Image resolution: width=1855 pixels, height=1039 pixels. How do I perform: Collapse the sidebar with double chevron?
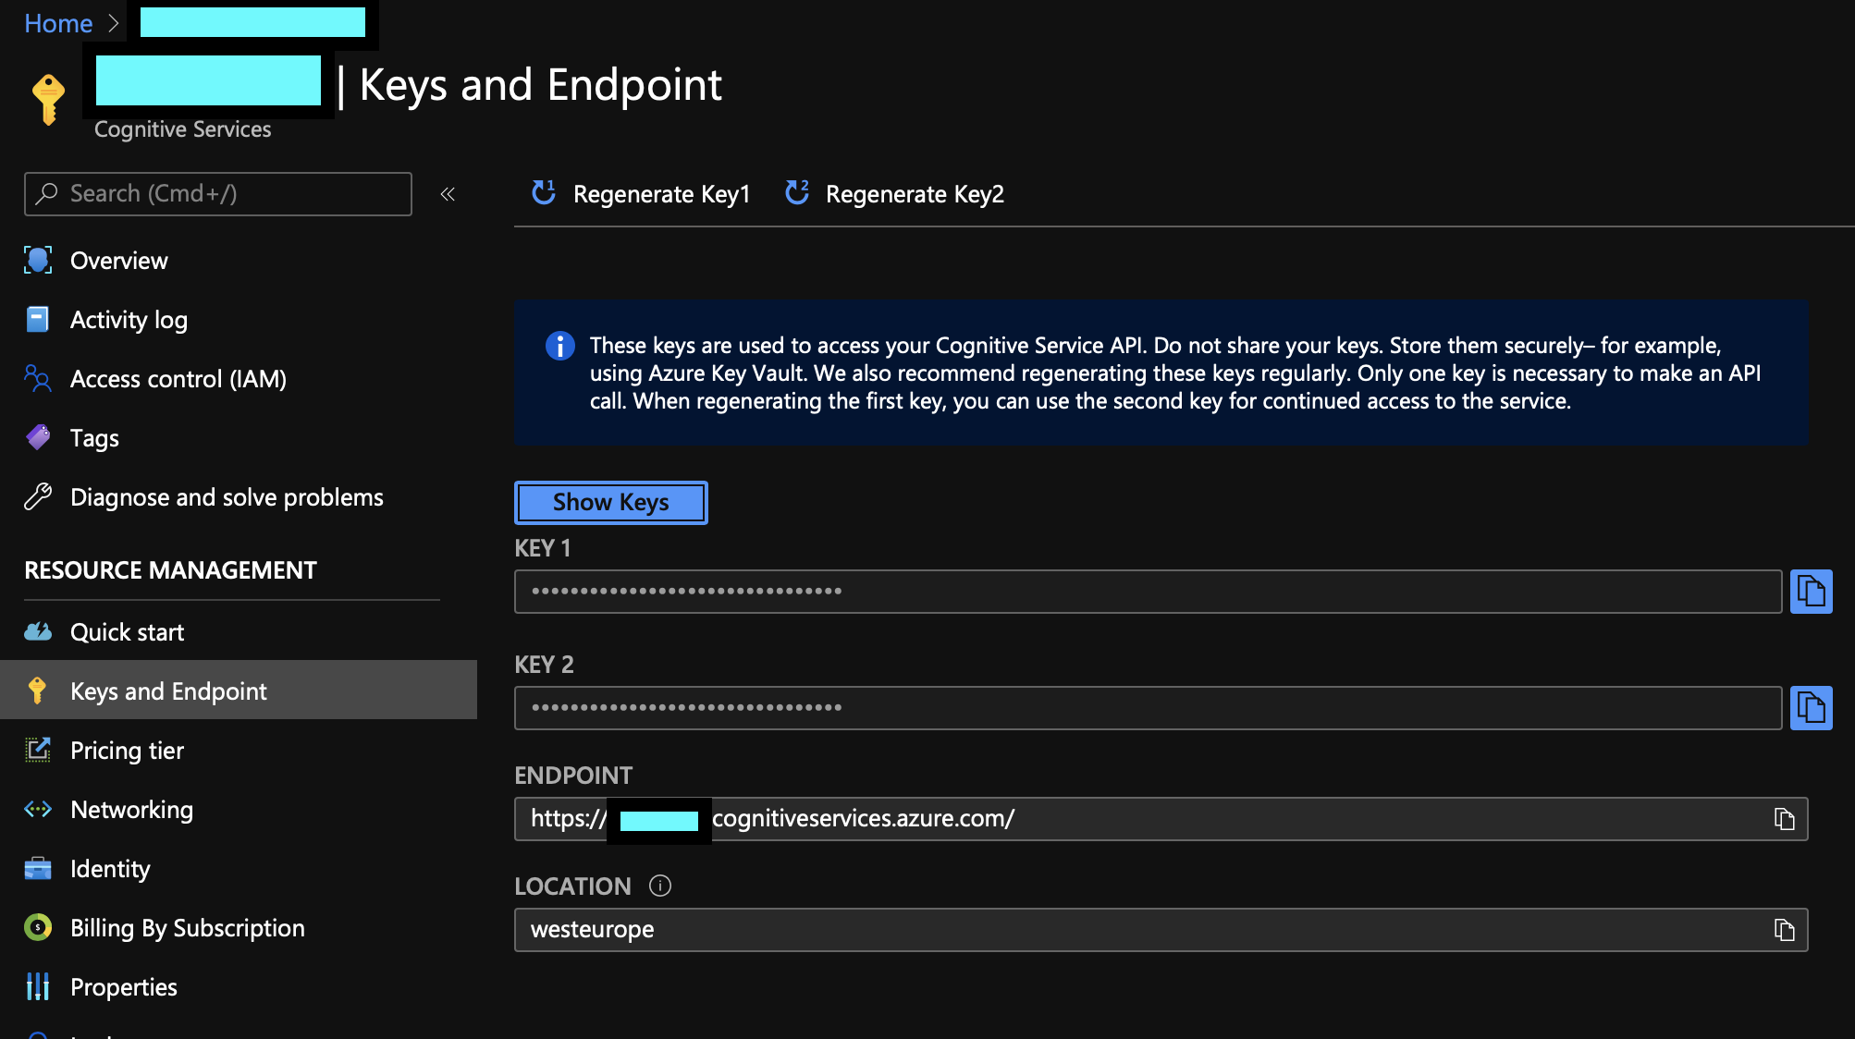(x=448, y=194)
